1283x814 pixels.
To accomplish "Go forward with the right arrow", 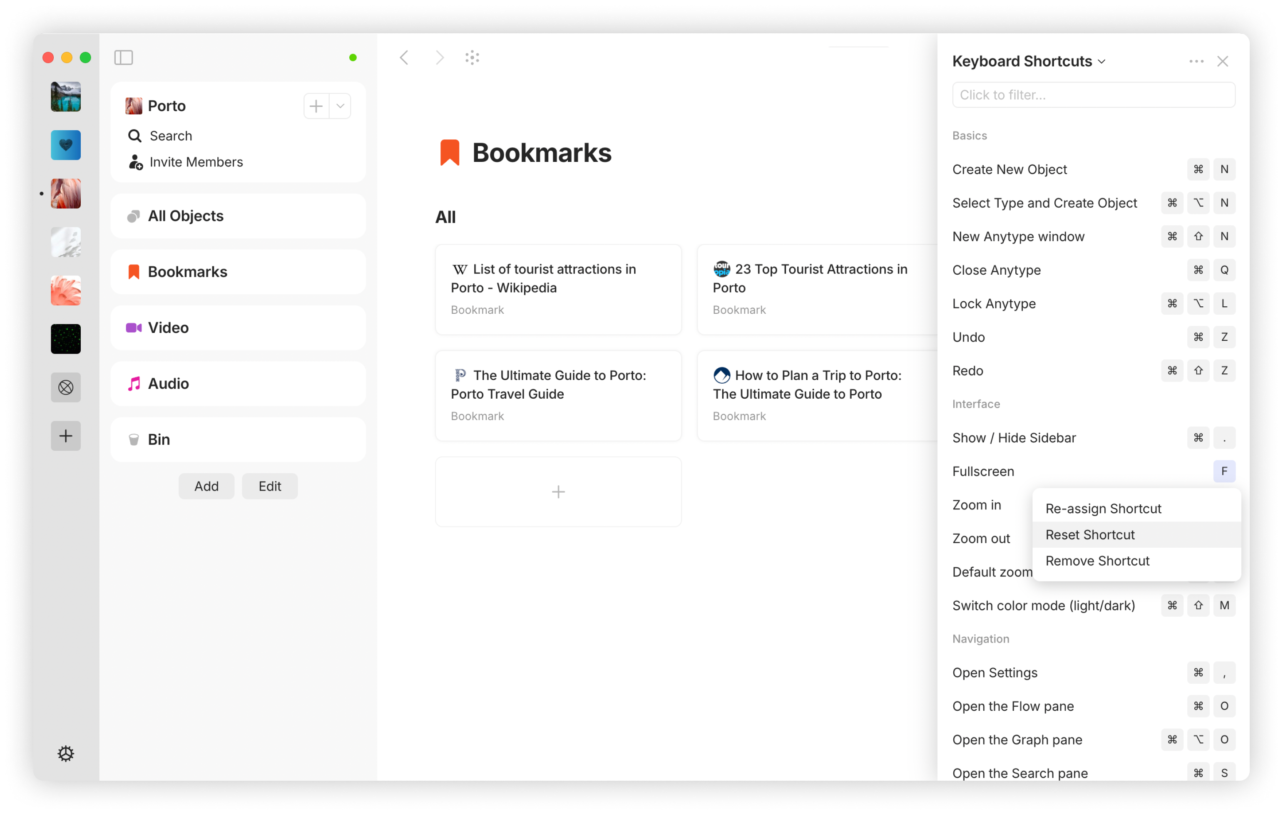I will [439, 57].
